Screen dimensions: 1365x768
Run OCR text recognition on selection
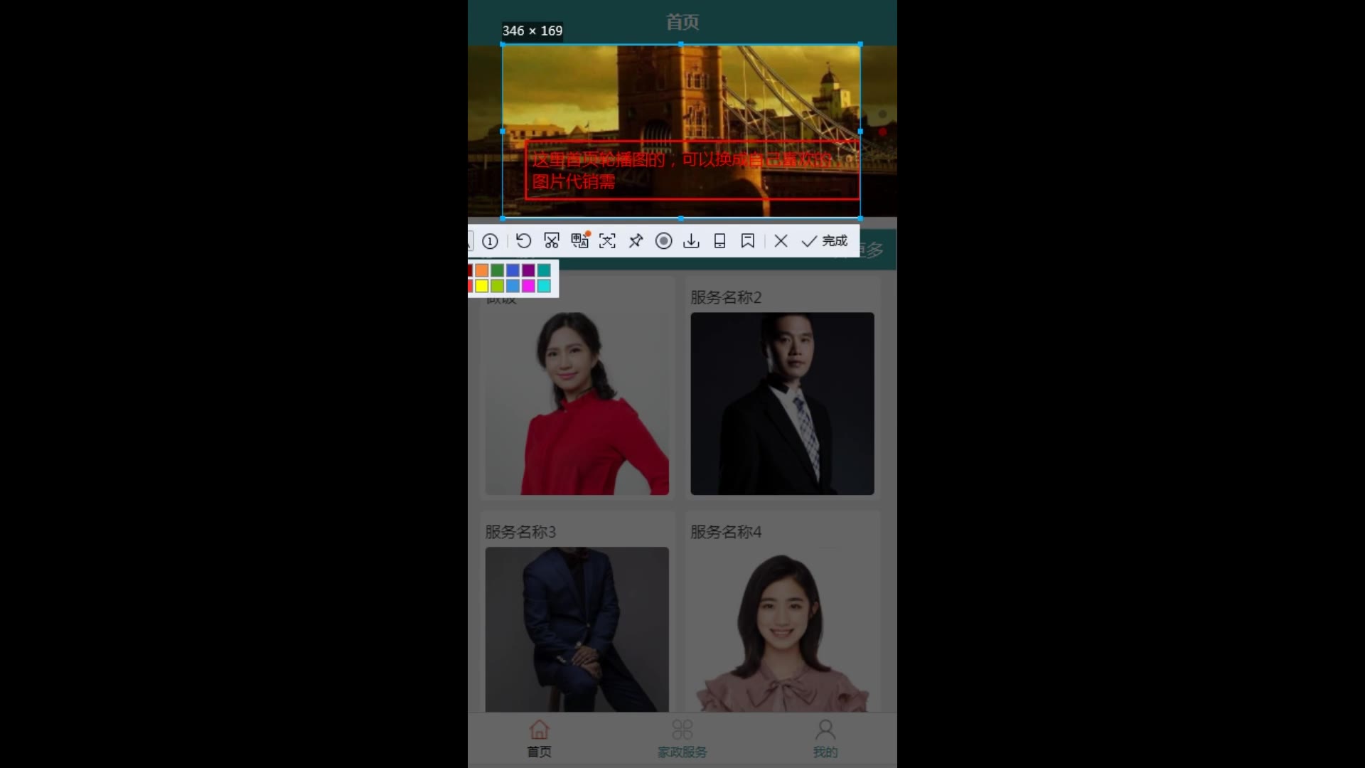pos(607,241)
